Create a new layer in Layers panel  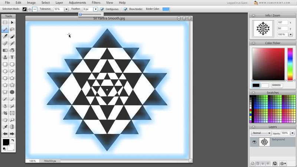(253, 163)
